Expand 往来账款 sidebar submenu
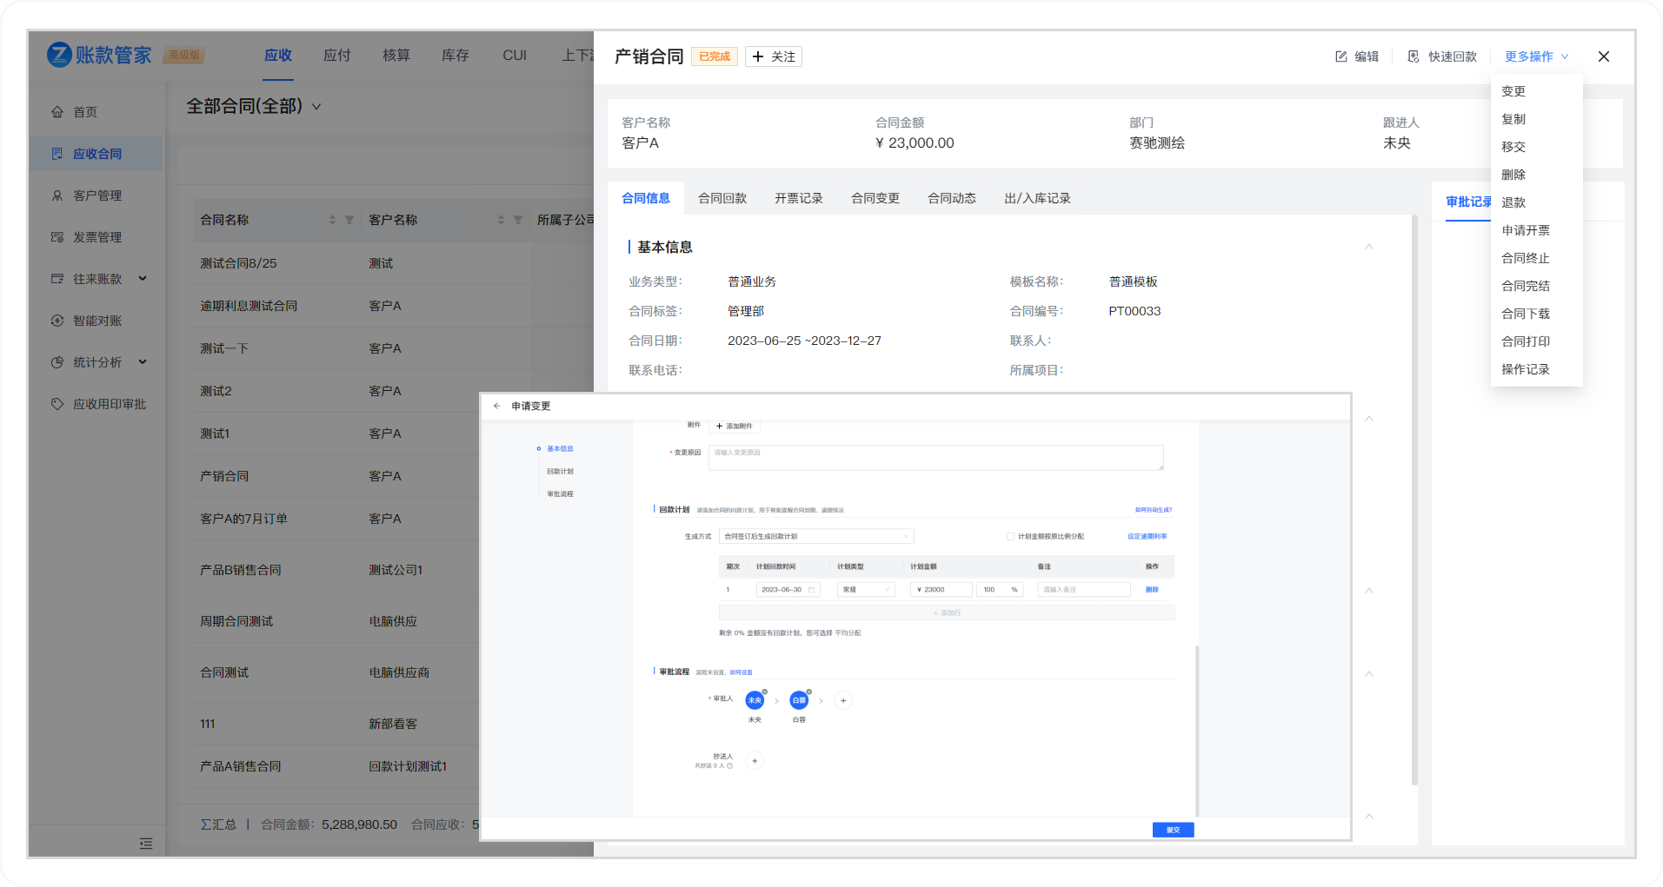The width and height of the screenshot is (1663, 887). point(143,279)
